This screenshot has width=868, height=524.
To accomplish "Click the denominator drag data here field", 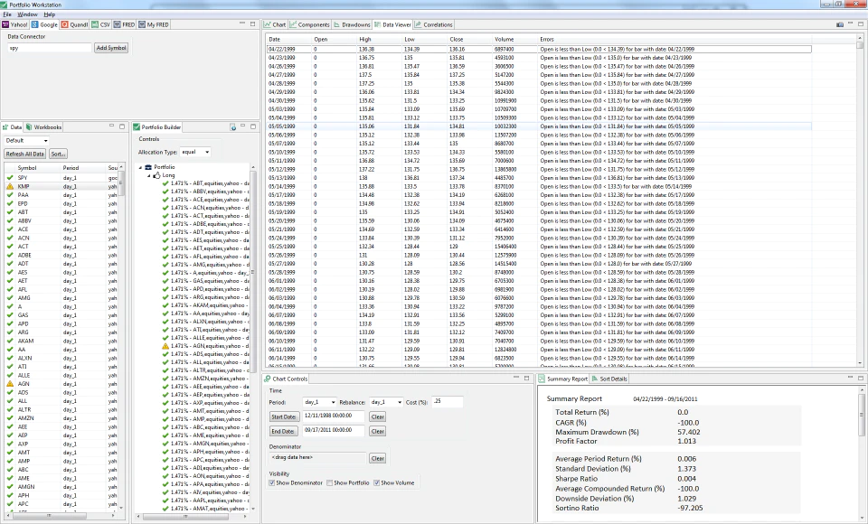I will coord(317,458).
